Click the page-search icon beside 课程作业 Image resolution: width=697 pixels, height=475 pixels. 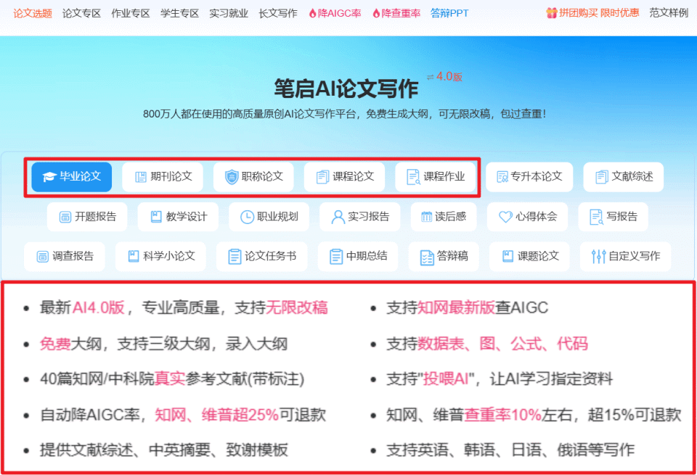(413, 177)
